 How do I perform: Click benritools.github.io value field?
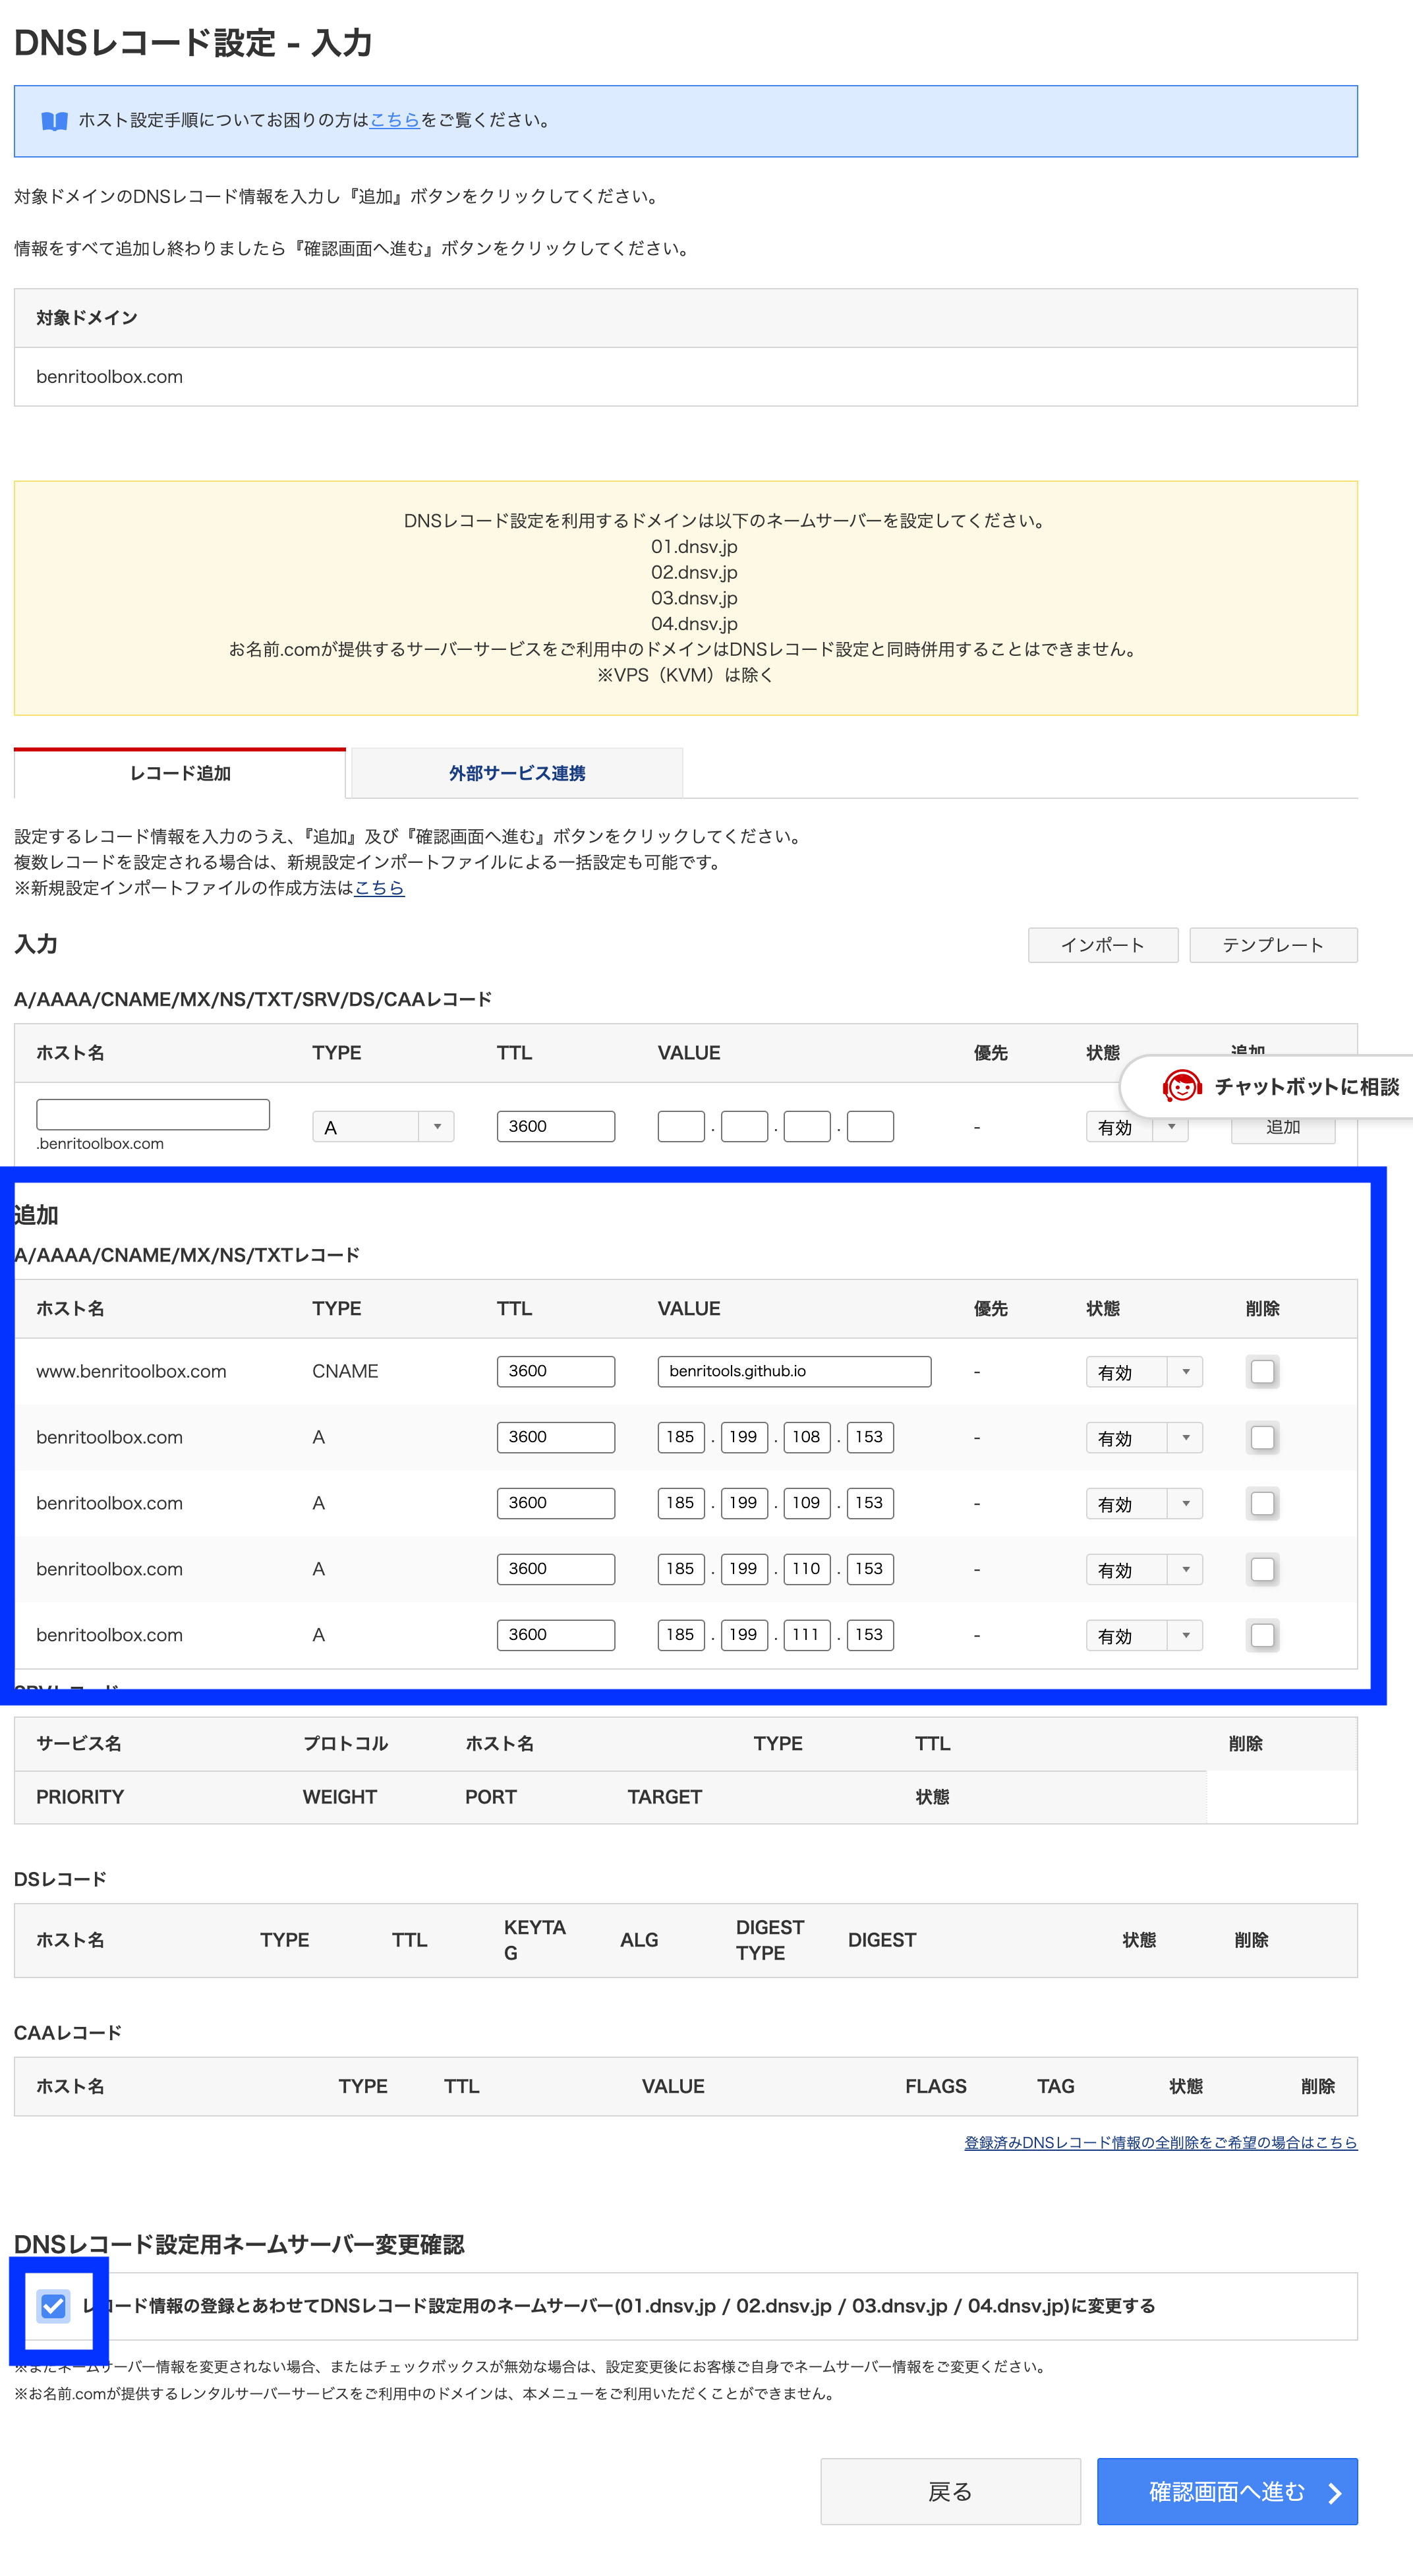click(794, 1371)
